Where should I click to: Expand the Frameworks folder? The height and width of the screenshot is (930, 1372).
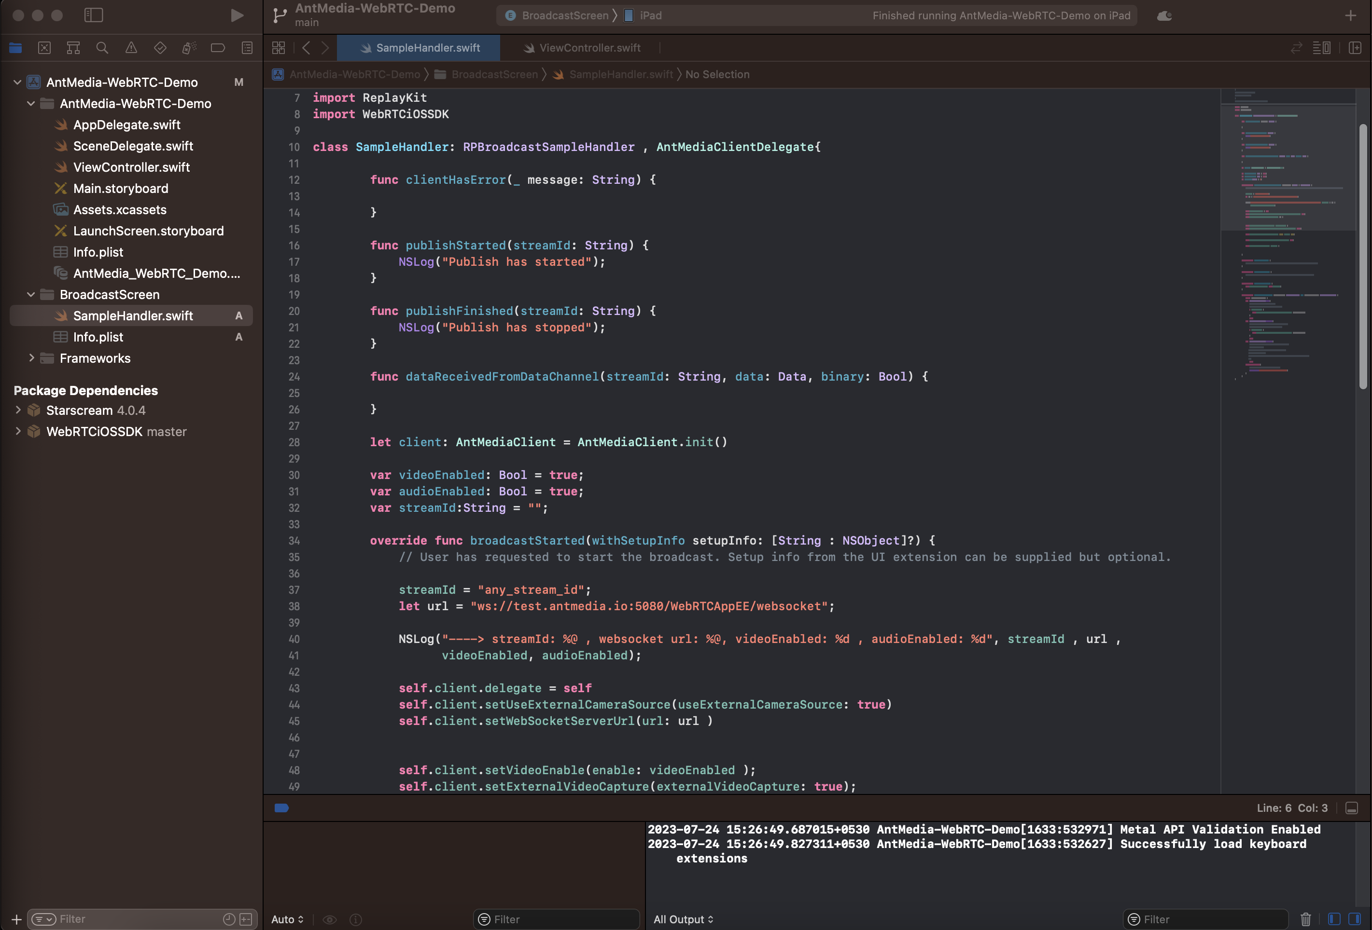pos(31,358)
